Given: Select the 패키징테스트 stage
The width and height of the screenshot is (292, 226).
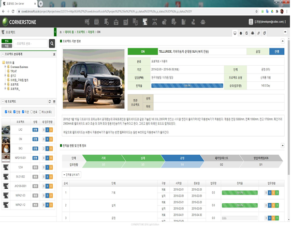Looking at the screenshot, I should (x=222, y=158).
